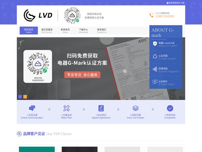Open the dark client thumbnail card
202x152 pixels.
80,149
